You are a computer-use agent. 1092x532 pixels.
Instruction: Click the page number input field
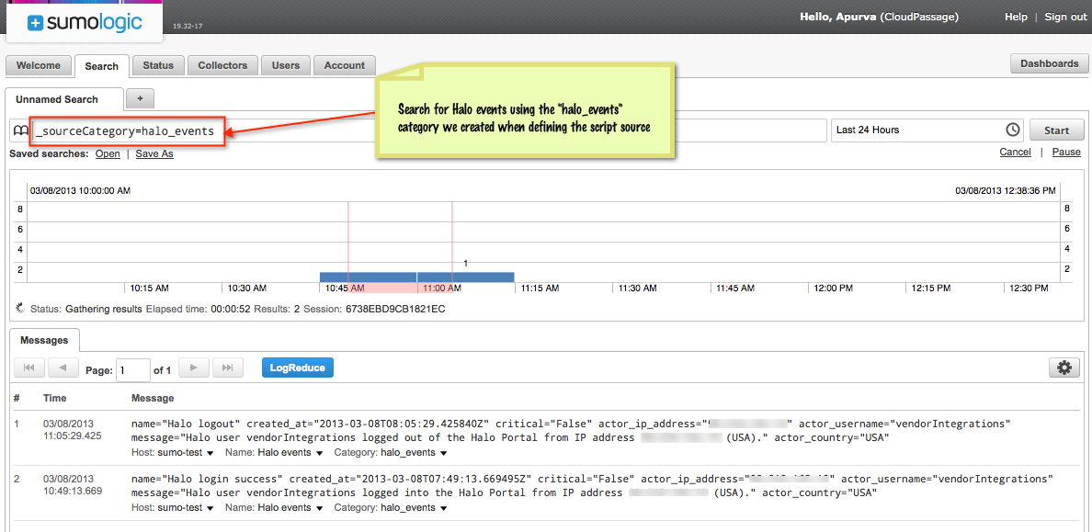133,369
